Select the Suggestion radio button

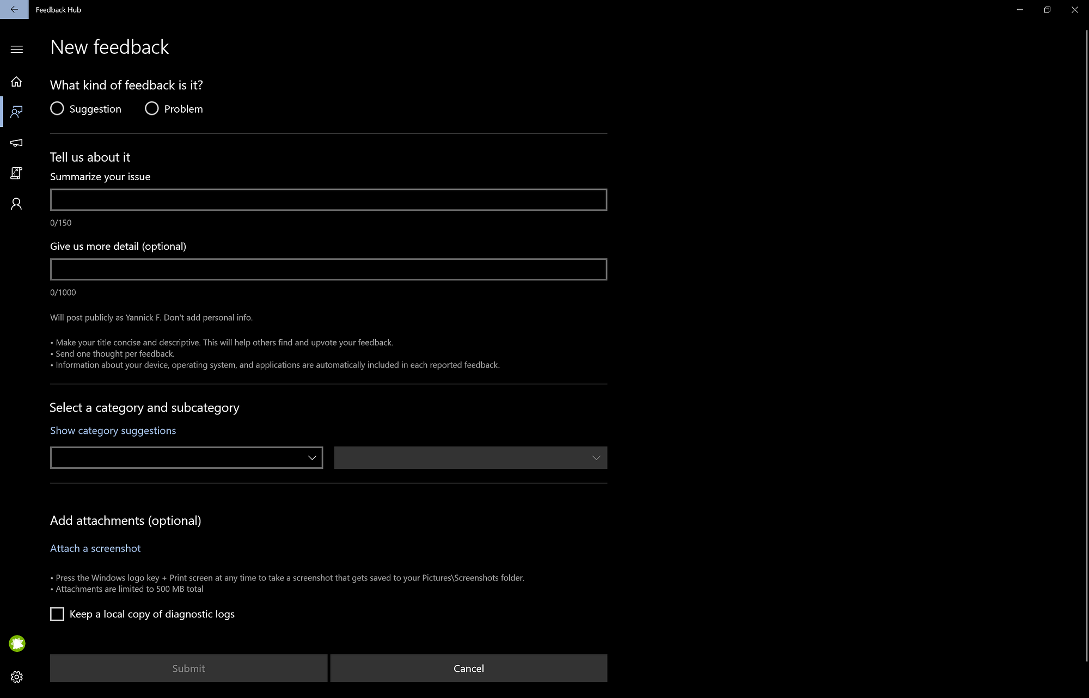click(57, 108)
